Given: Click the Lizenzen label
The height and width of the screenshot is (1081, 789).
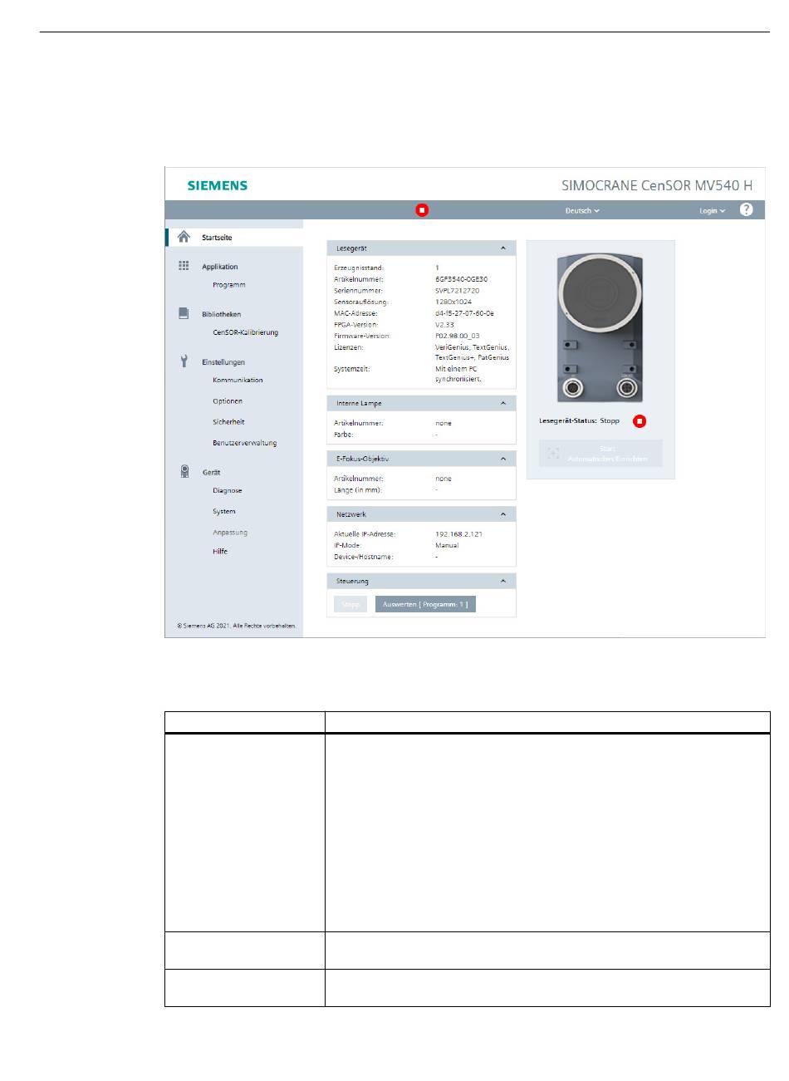Looking at the screenshot, I should (x=349, y=347).
